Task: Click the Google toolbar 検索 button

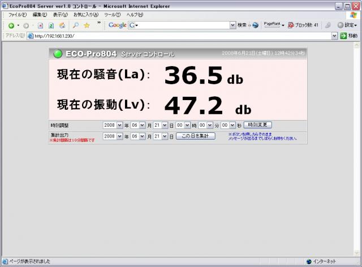Action: click(x=242, y=25)
